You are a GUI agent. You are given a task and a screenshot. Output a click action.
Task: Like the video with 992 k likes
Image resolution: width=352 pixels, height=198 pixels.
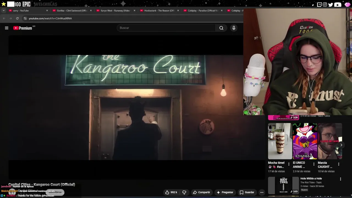click(x=171, y=192)
